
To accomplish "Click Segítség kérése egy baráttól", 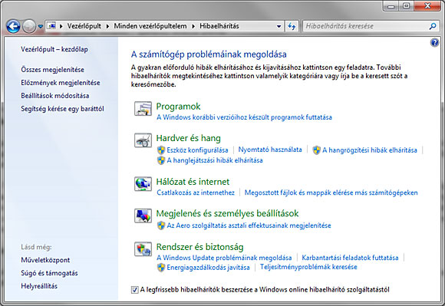I will 62,109.
